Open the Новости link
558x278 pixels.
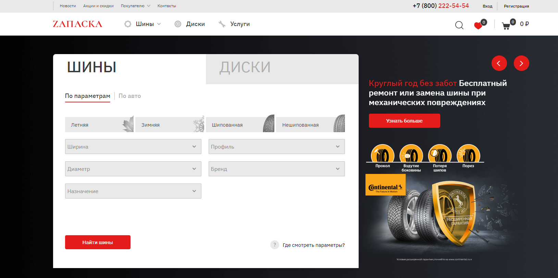click(68, 6)
